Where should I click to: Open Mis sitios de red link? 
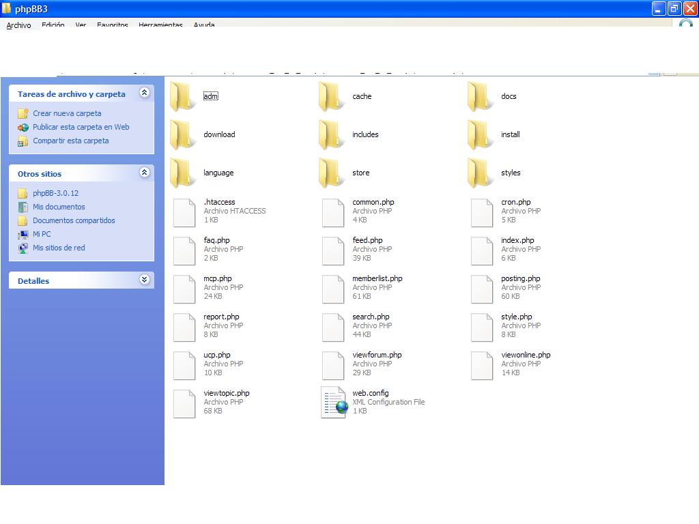[59, 248]
